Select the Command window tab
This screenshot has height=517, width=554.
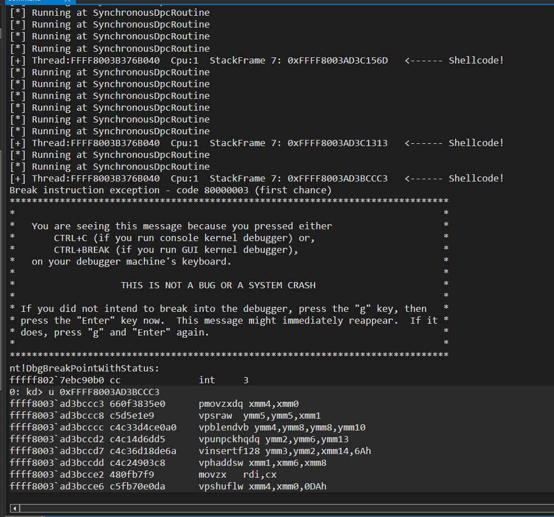(x=22, y=2)
